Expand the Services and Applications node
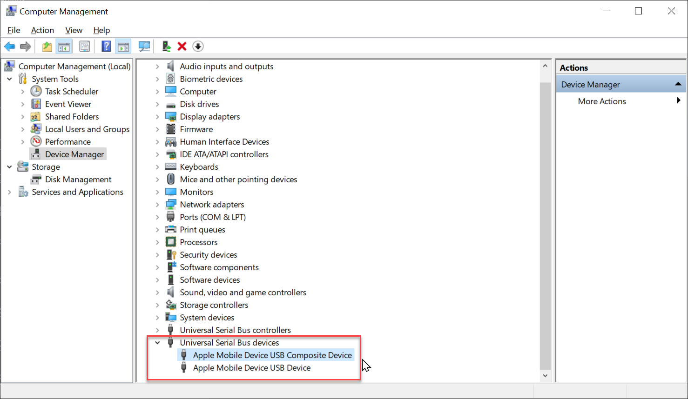The height and width of the screenshot is (399, 688). (x=9, y=192)
